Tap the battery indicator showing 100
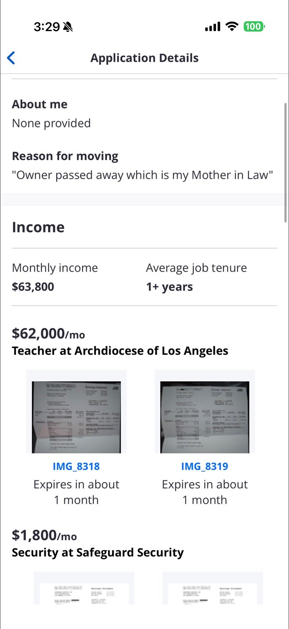Screen dimensions: 289x629 click(254, 26)
